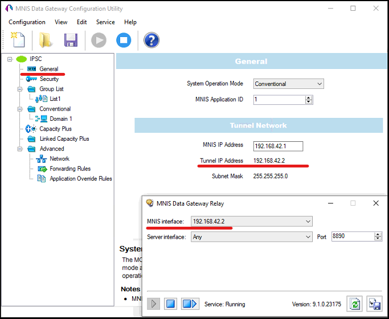
Task: Select Domain 1 under Conventional
Action: 61,119
